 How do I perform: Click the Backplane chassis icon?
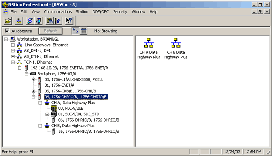click(x=33, y=74)
